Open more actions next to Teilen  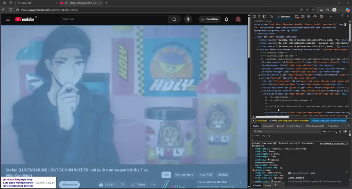(153, 185)
